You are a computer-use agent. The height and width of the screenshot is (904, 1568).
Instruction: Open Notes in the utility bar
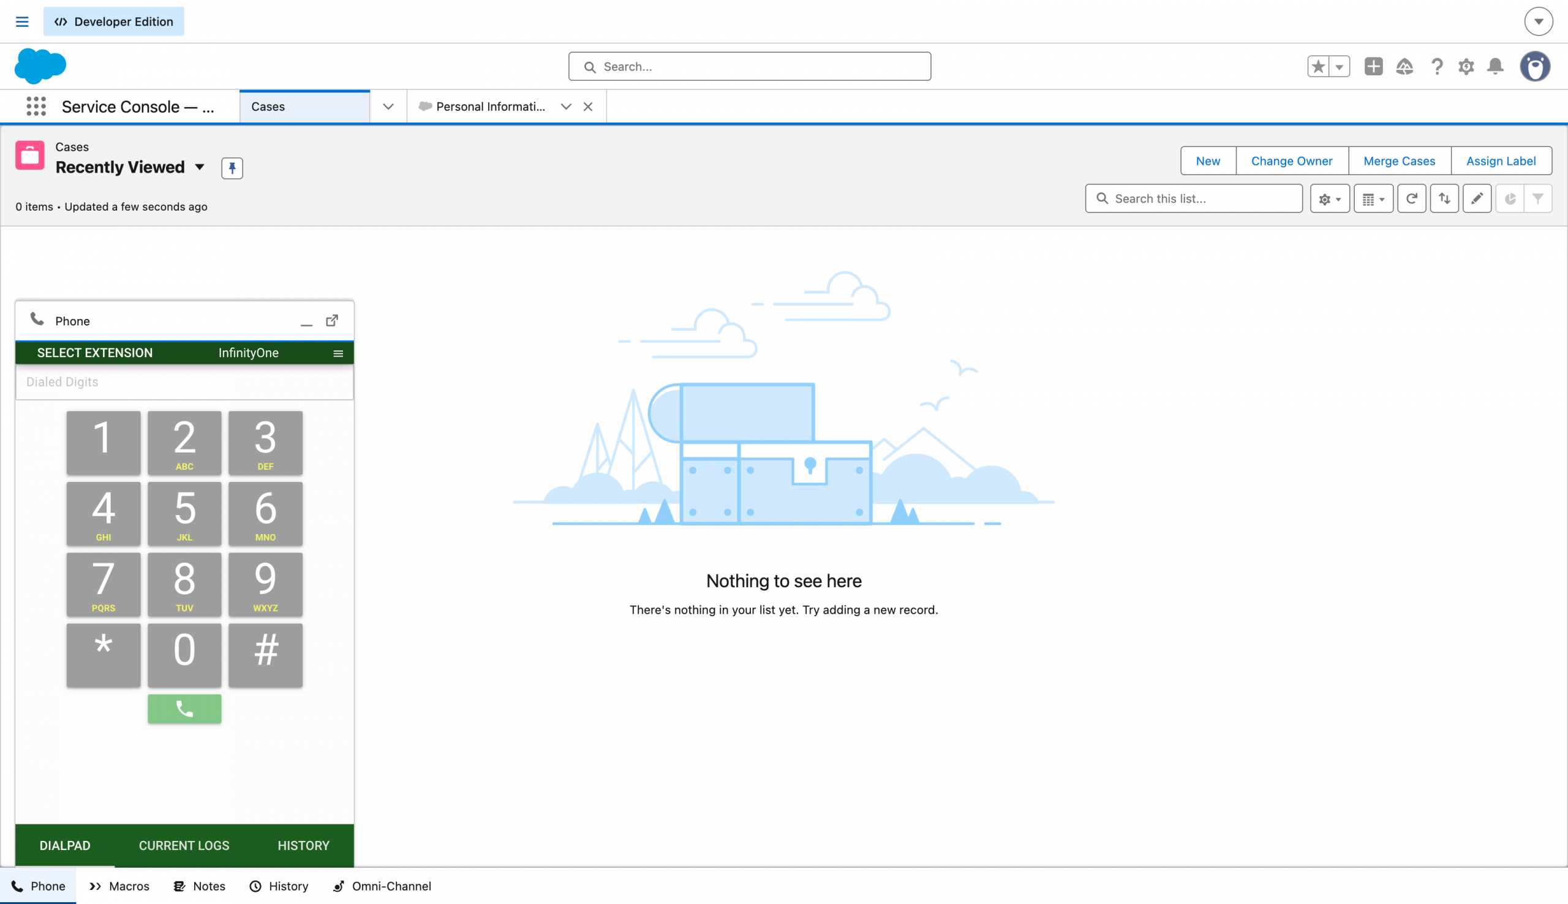click(x=199, y=886)
